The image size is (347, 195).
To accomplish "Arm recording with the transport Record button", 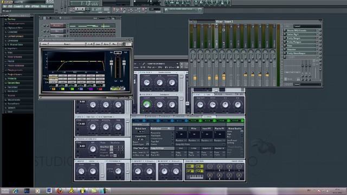I will [88, 9].
